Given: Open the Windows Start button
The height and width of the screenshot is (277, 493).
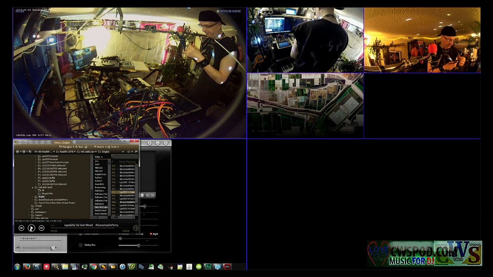Looking at the screenshot, I should pos(17,267).
